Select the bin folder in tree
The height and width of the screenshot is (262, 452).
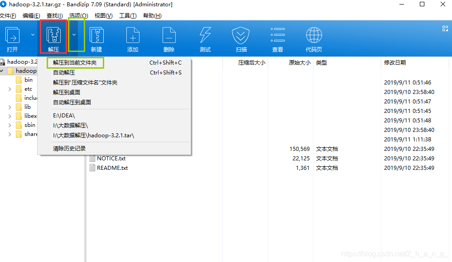click(28, 80)
